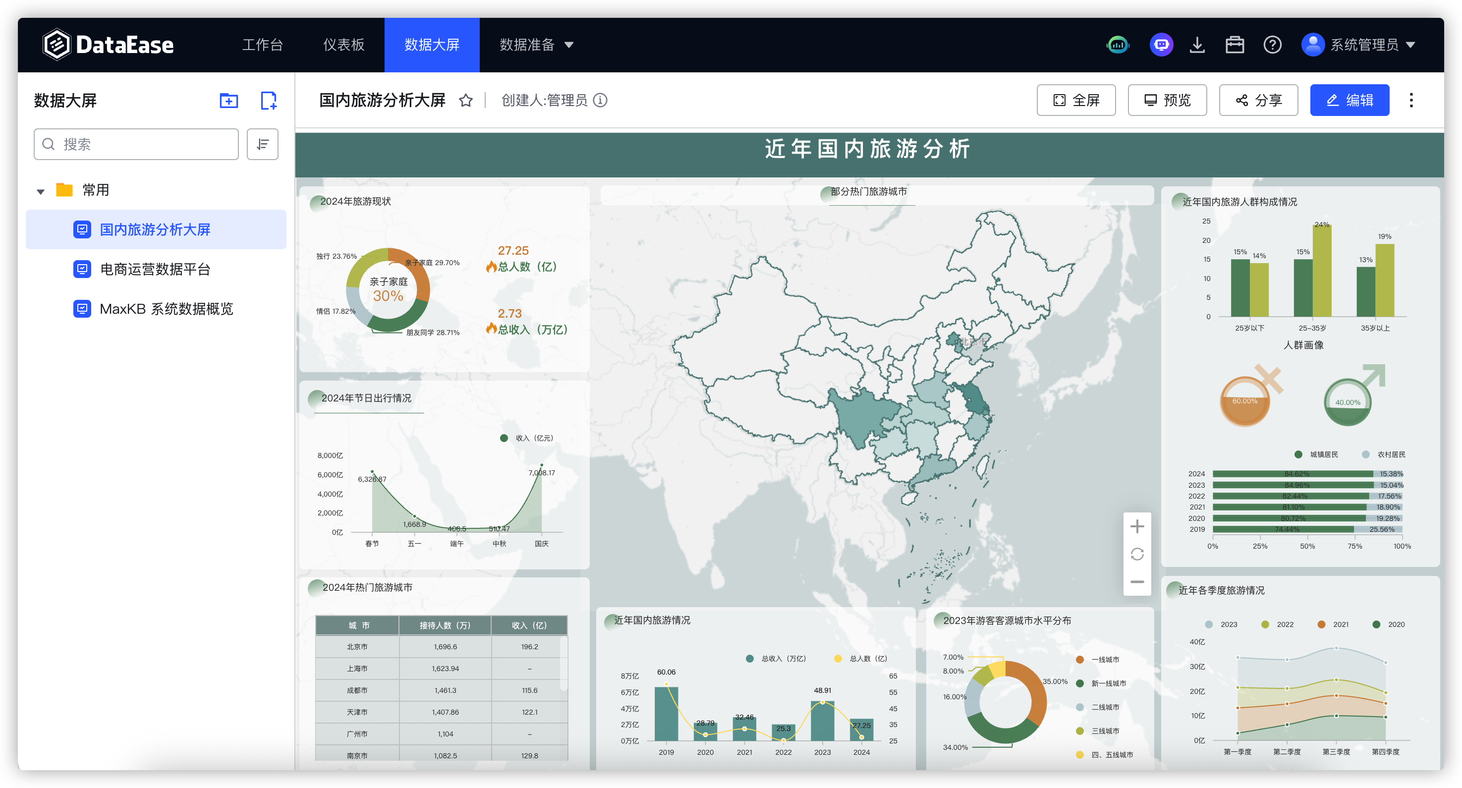Toggle 收入(亿元) legend in holiday chart

tap(527, 438)
